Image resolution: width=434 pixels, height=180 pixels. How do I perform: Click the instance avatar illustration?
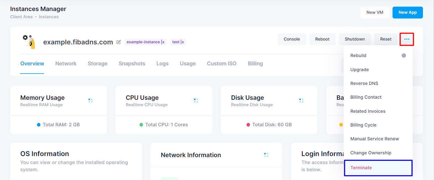click(29, 42)
